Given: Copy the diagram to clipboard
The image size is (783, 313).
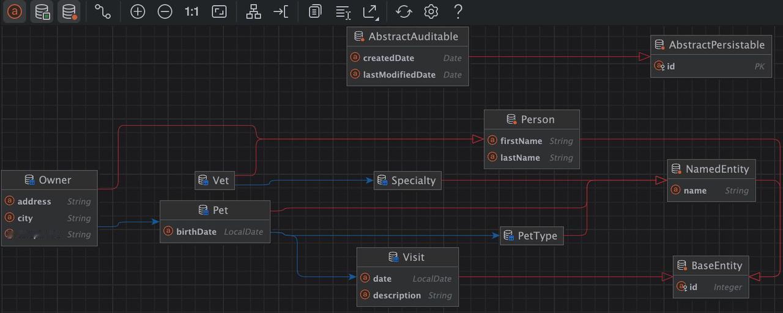Looking at the screenshot, I should (x=315, y=12).
